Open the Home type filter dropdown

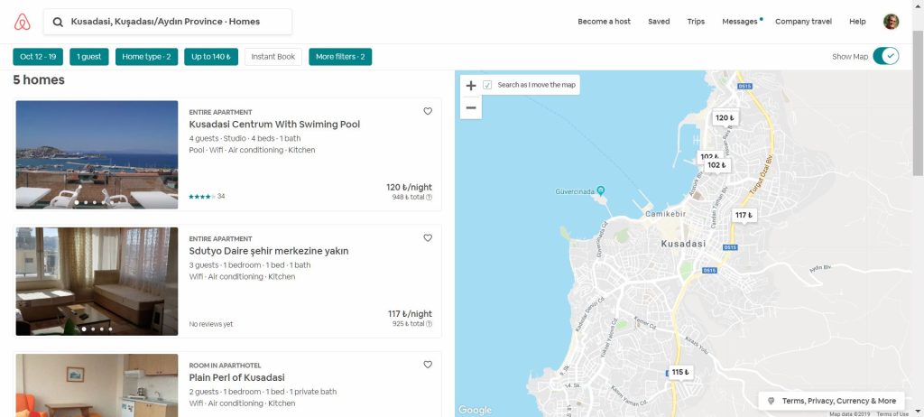(x=146, y=57)
